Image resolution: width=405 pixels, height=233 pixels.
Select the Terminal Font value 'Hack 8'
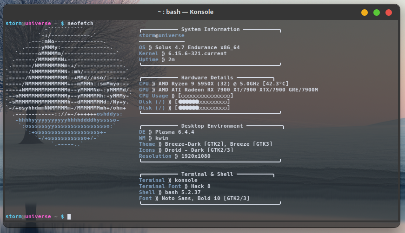pyautogui.click(x=201, y=186)
